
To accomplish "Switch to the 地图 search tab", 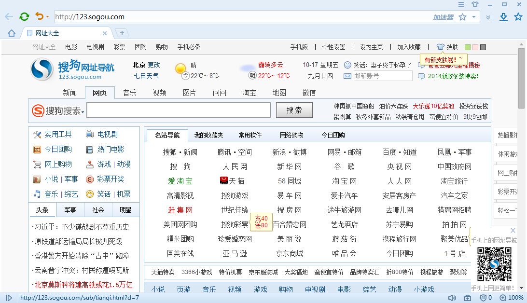I will tap(279, 93).
